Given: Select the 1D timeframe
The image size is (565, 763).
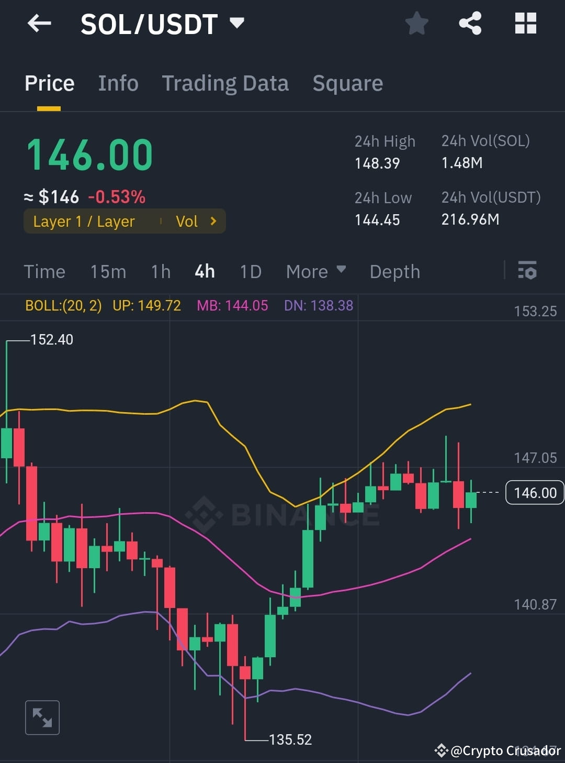Looking at the screenshot, I should coord(250,271).
